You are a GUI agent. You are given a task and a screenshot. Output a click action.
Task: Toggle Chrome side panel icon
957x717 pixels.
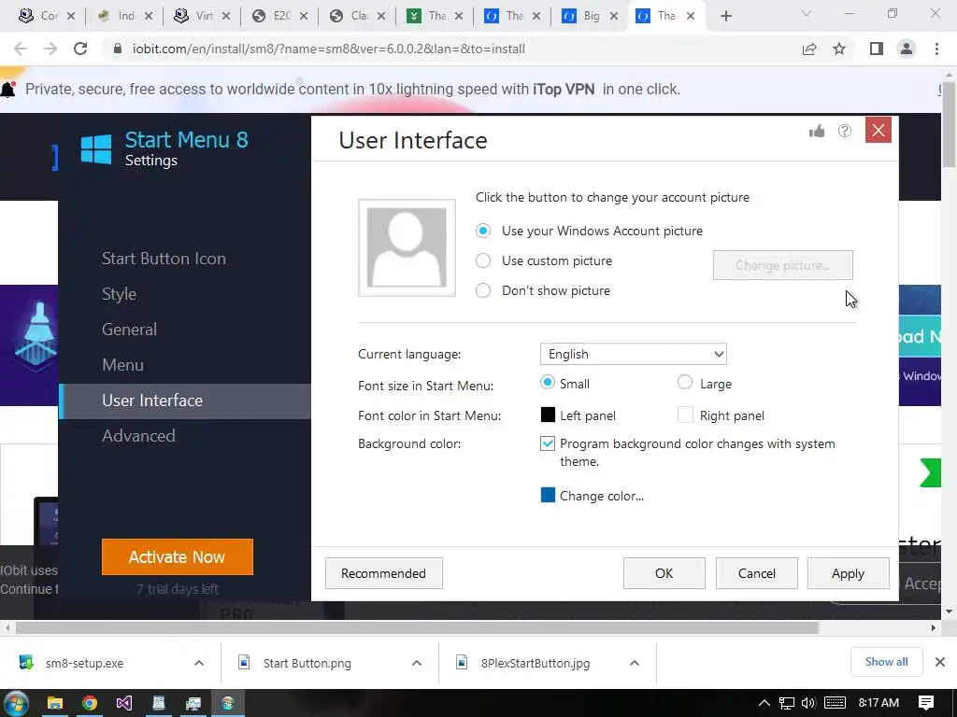877,49
